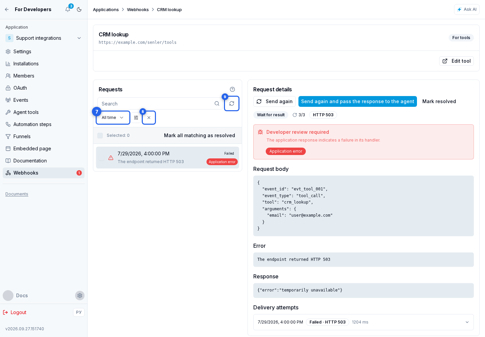This screenshot has height=337, width=485.
Task: Send again and pass the response to the agent
Action: click(x=358, y=101)
